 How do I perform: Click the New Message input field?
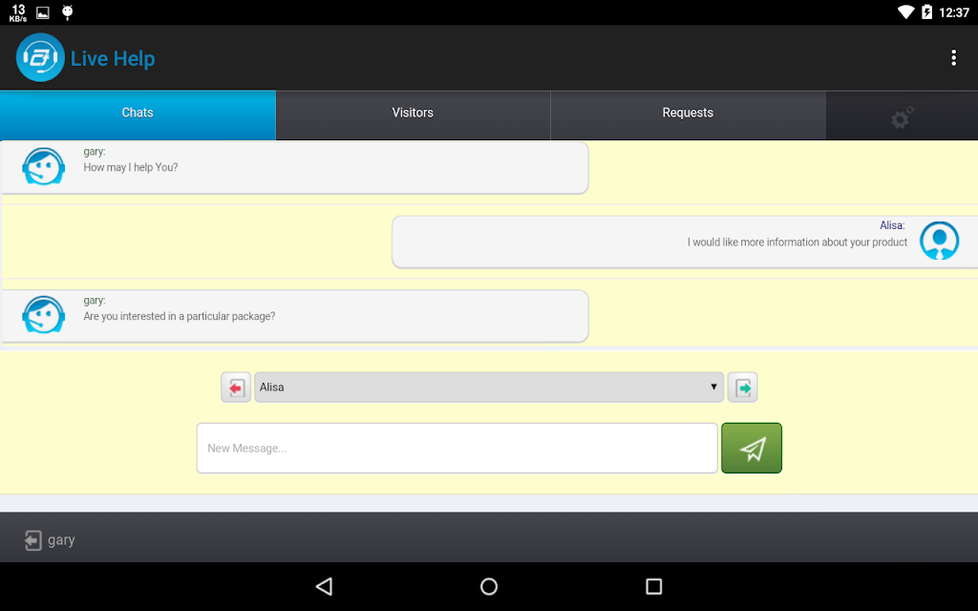(x=457, y=448)
